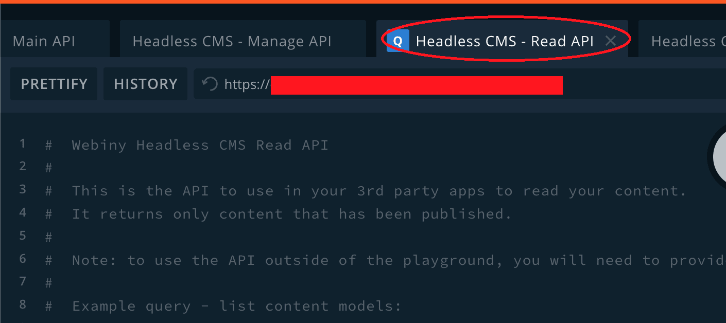This screenshot has width=726, height=323.
Task: Place cursor in the 'Note: to use the API' line
Action: pos(399,261)
